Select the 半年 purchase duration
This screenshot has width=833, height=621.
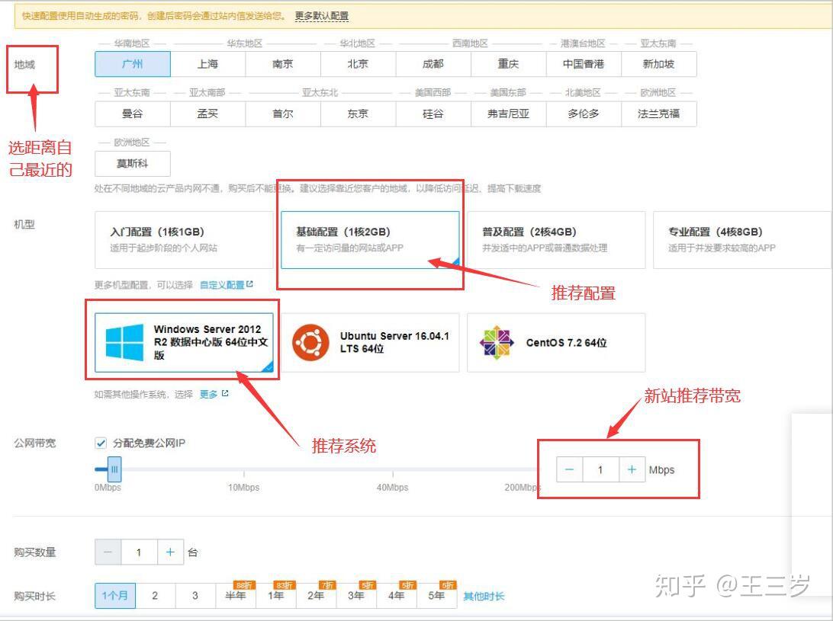[x=236, y=596]
